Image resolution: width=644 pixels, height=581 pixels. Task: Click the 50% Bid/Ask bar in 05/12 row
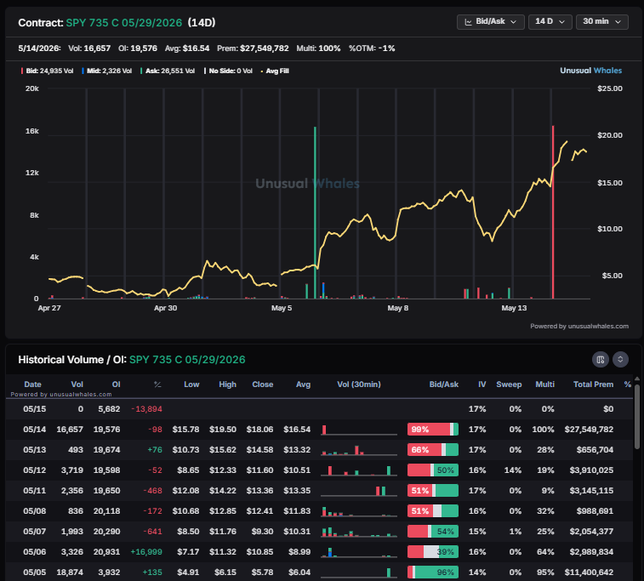(433, 470)
